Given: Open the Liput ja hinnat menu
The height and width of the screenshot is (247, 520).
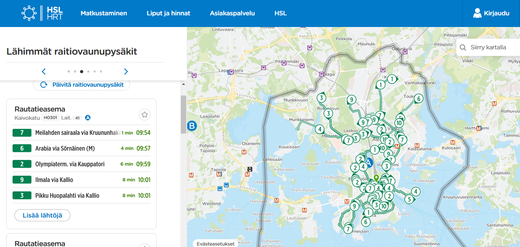Looking at the screenshot, I should 168,13.
